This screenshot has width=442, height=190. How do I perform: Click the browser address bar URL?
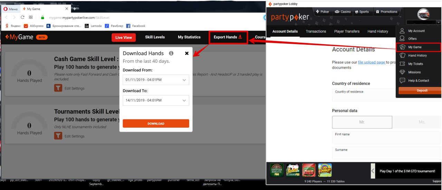click(x=79, y=18)
